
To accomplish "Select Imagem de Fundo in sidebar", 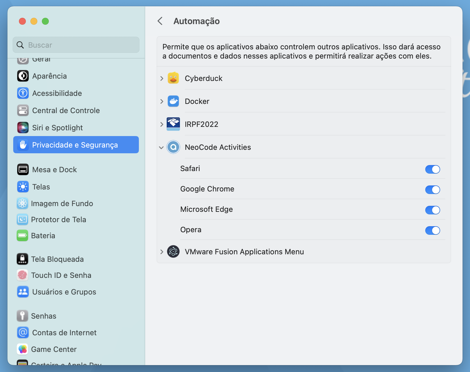I will pyautogui.click(x=76, y=204).
